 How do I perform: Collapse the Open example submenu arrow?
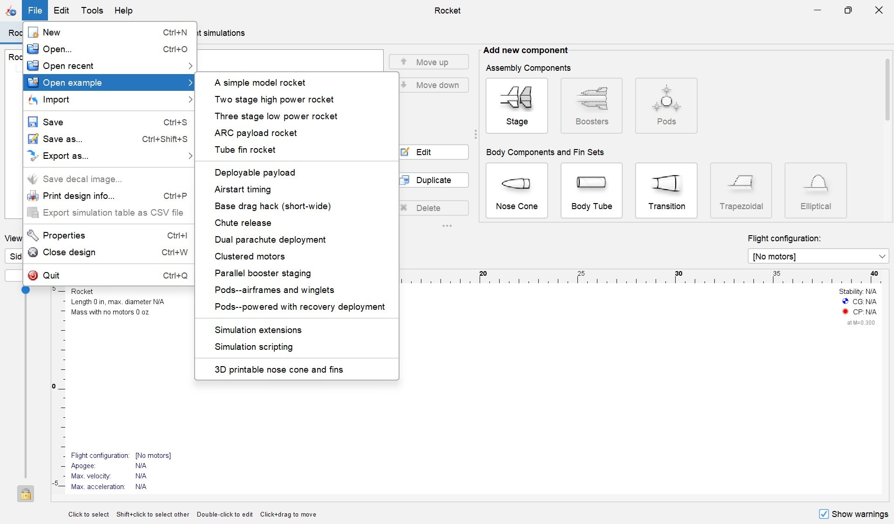point(190,83)
